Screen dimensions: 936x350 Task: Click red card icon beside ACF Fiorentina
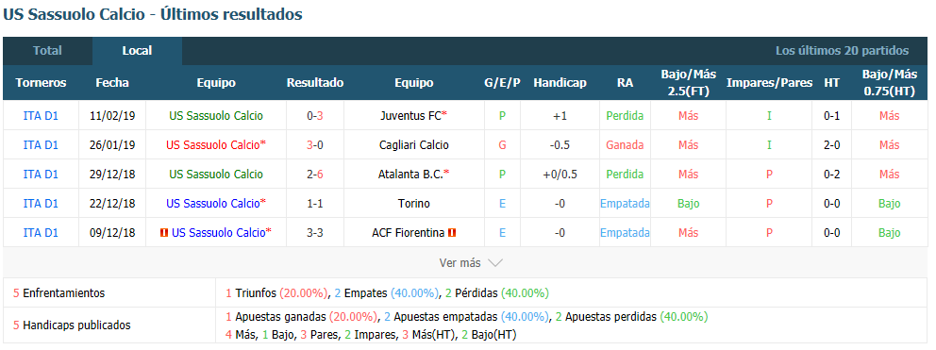[452, 233]
